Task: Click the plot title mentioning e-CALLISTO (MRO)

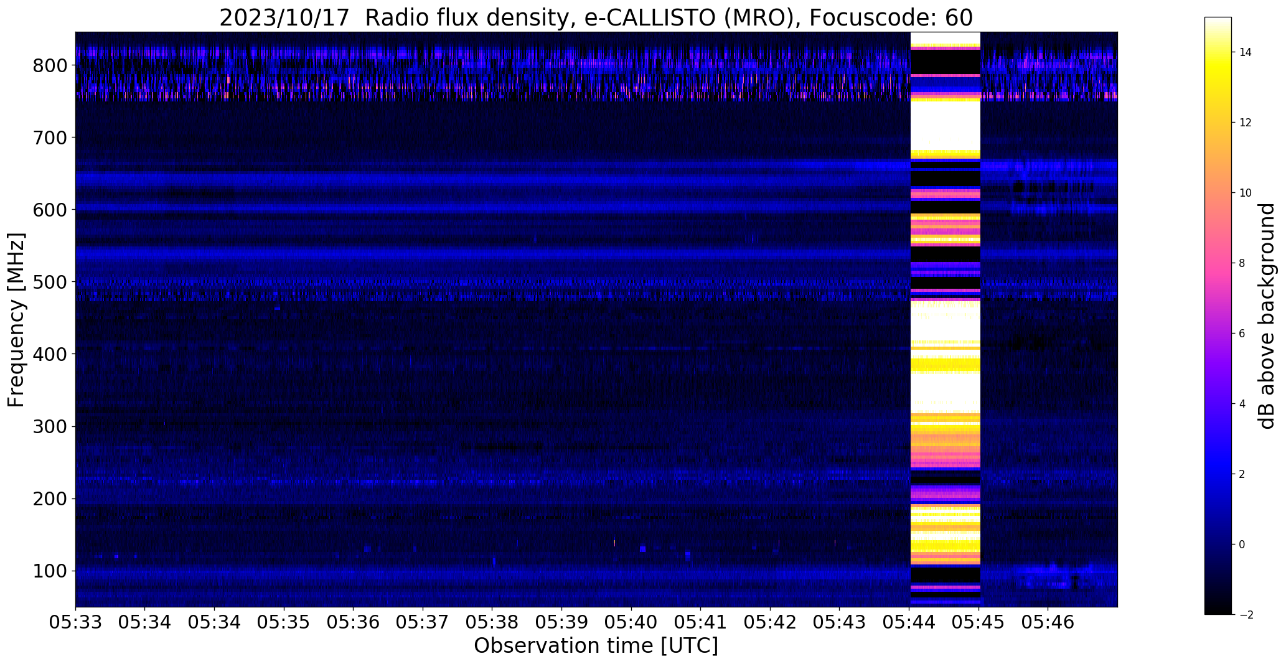Action: [596, 18]
